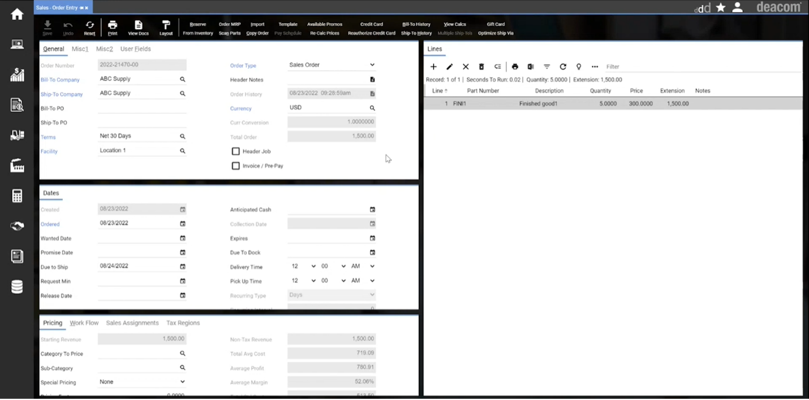Select the forklift shipping icon in sidebar
The height and width of the screenshot is (400, 809).
point(16,135)
